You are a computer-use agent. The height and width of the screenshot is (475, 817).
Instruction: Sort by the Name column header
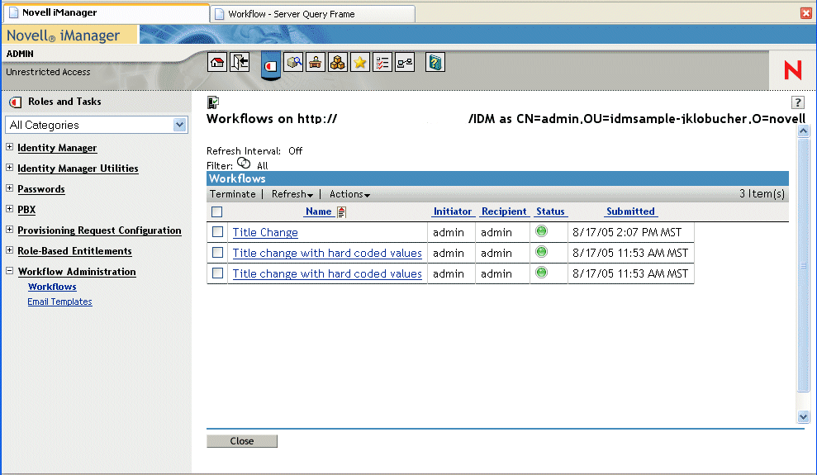(x=318, y=211)
